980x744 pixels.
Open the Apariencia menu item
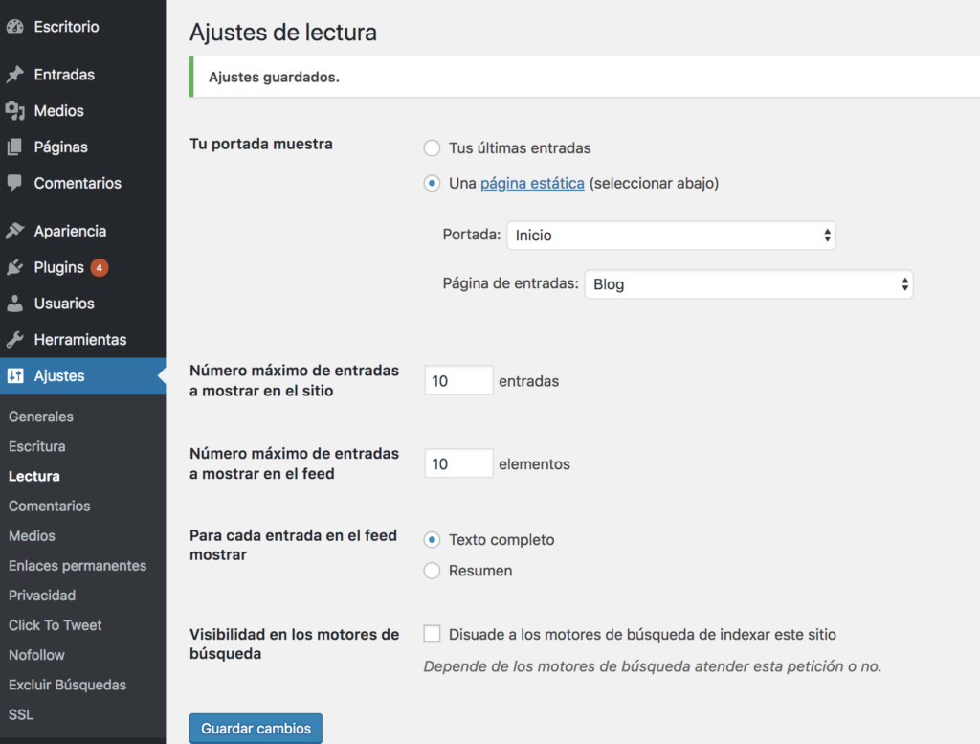[x=70, y=231]
